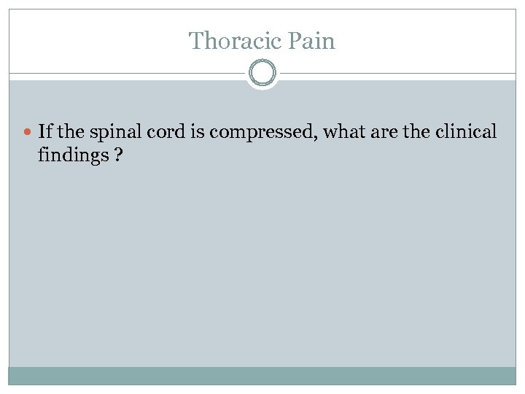Click the empty gray slide body area
Screen dimensions: 525x394
click(x=262, y=270)
